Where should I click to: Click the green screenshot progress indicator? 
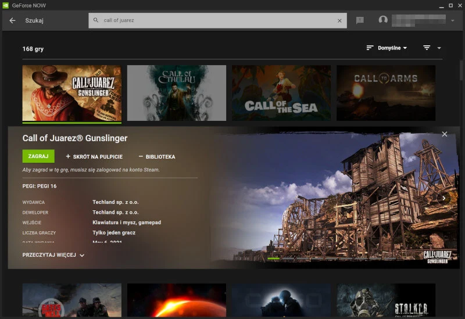point(273,259)
